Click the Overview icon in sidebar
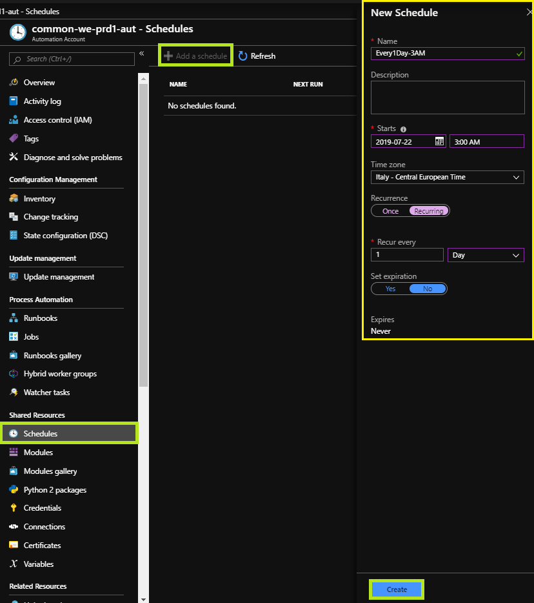The height and width of the screenshot is (603, 534). (14, 82)
